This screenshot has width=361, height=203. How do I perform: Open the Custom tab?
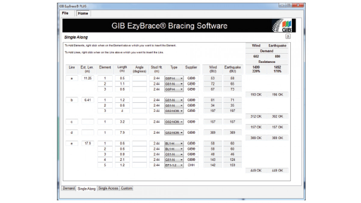127,189
